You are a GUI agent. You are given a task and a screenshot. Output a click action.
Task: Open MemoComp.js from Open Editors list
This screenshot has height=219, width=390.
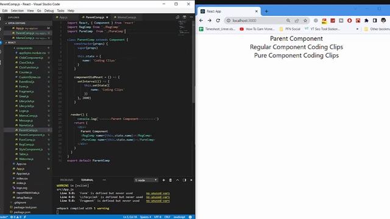25,38
